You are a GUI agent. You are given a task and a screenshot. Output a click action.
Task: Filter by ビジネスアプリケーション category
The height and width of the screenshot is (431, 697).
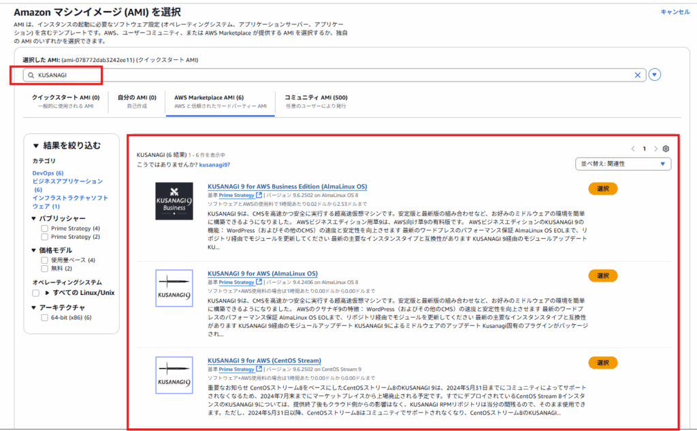67,185
